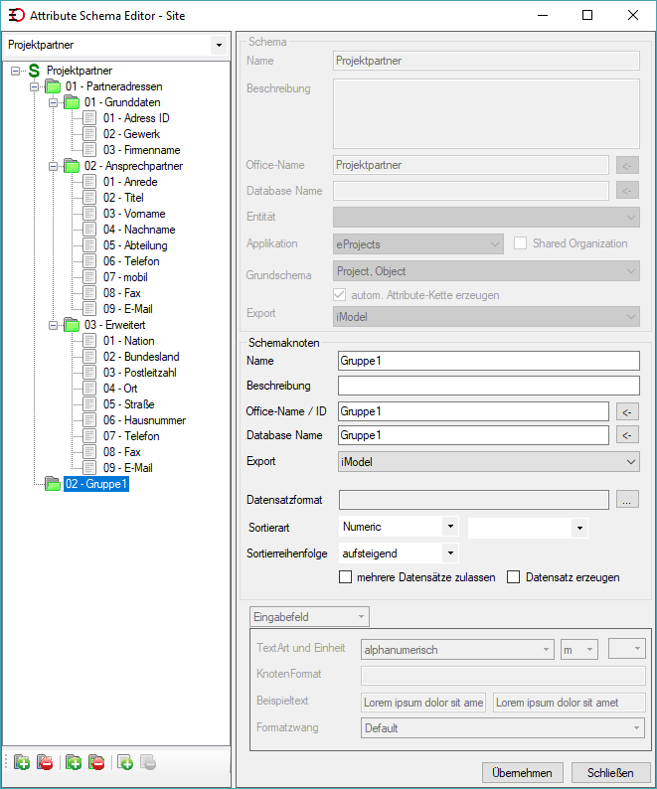The height and width of the screenshot is (789, 657).
Task: Click the arrow button beside Schemaknoten Database Name
Action: tap(627, 435)
